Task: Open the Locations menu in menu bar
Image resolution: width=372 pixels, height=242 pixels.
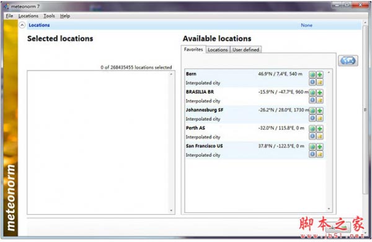Action: 29,16
